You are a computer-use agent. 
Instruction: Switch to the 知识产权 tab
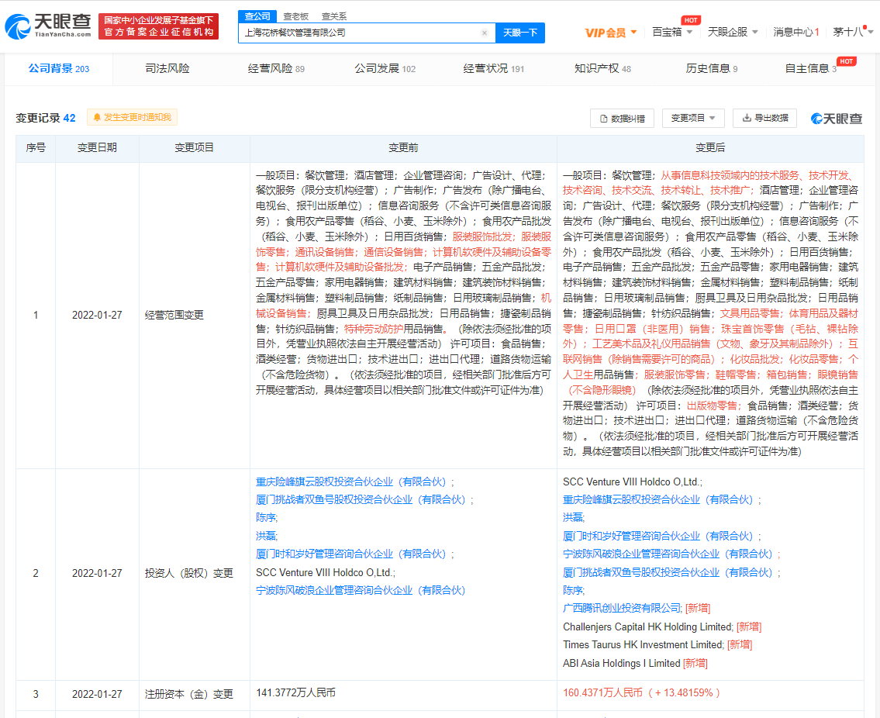tap(602, 69)
